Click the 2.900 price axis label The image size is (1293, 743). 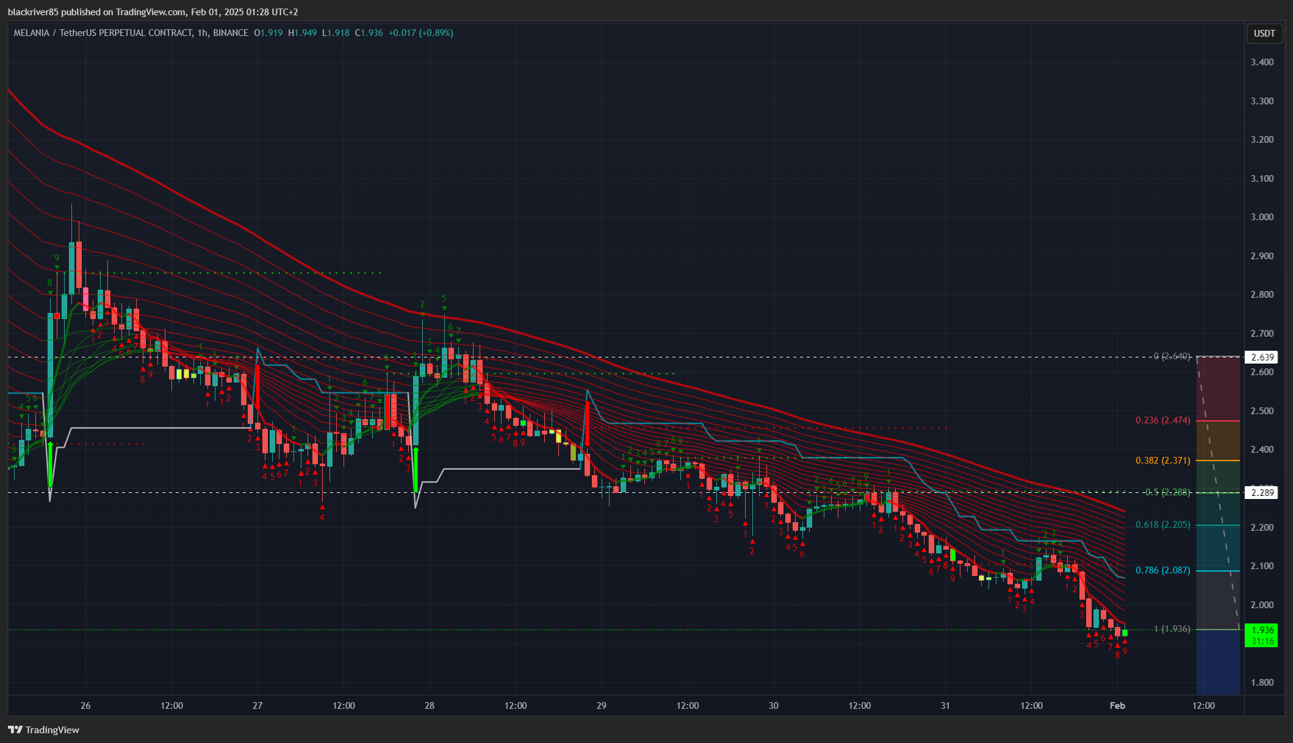point(1262,256)
